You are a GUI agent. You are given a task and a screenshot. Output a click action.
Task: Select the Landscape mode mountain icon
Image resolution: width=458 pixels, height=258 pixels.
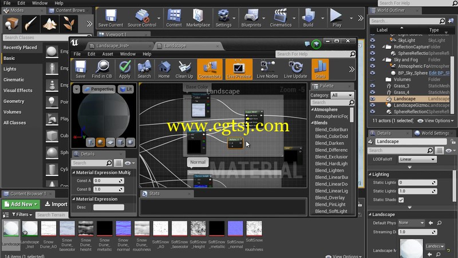point(49,24)
